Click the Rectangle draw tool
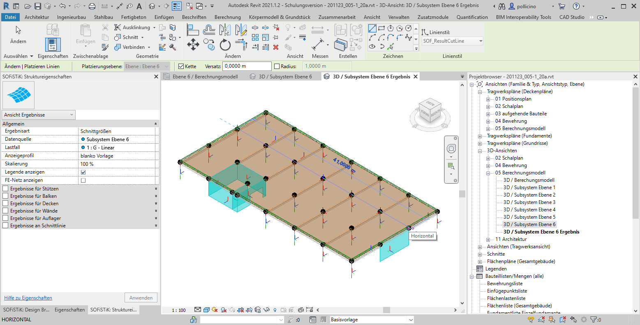The height and width of the screenshot is (325, 640). coord(381,28)
